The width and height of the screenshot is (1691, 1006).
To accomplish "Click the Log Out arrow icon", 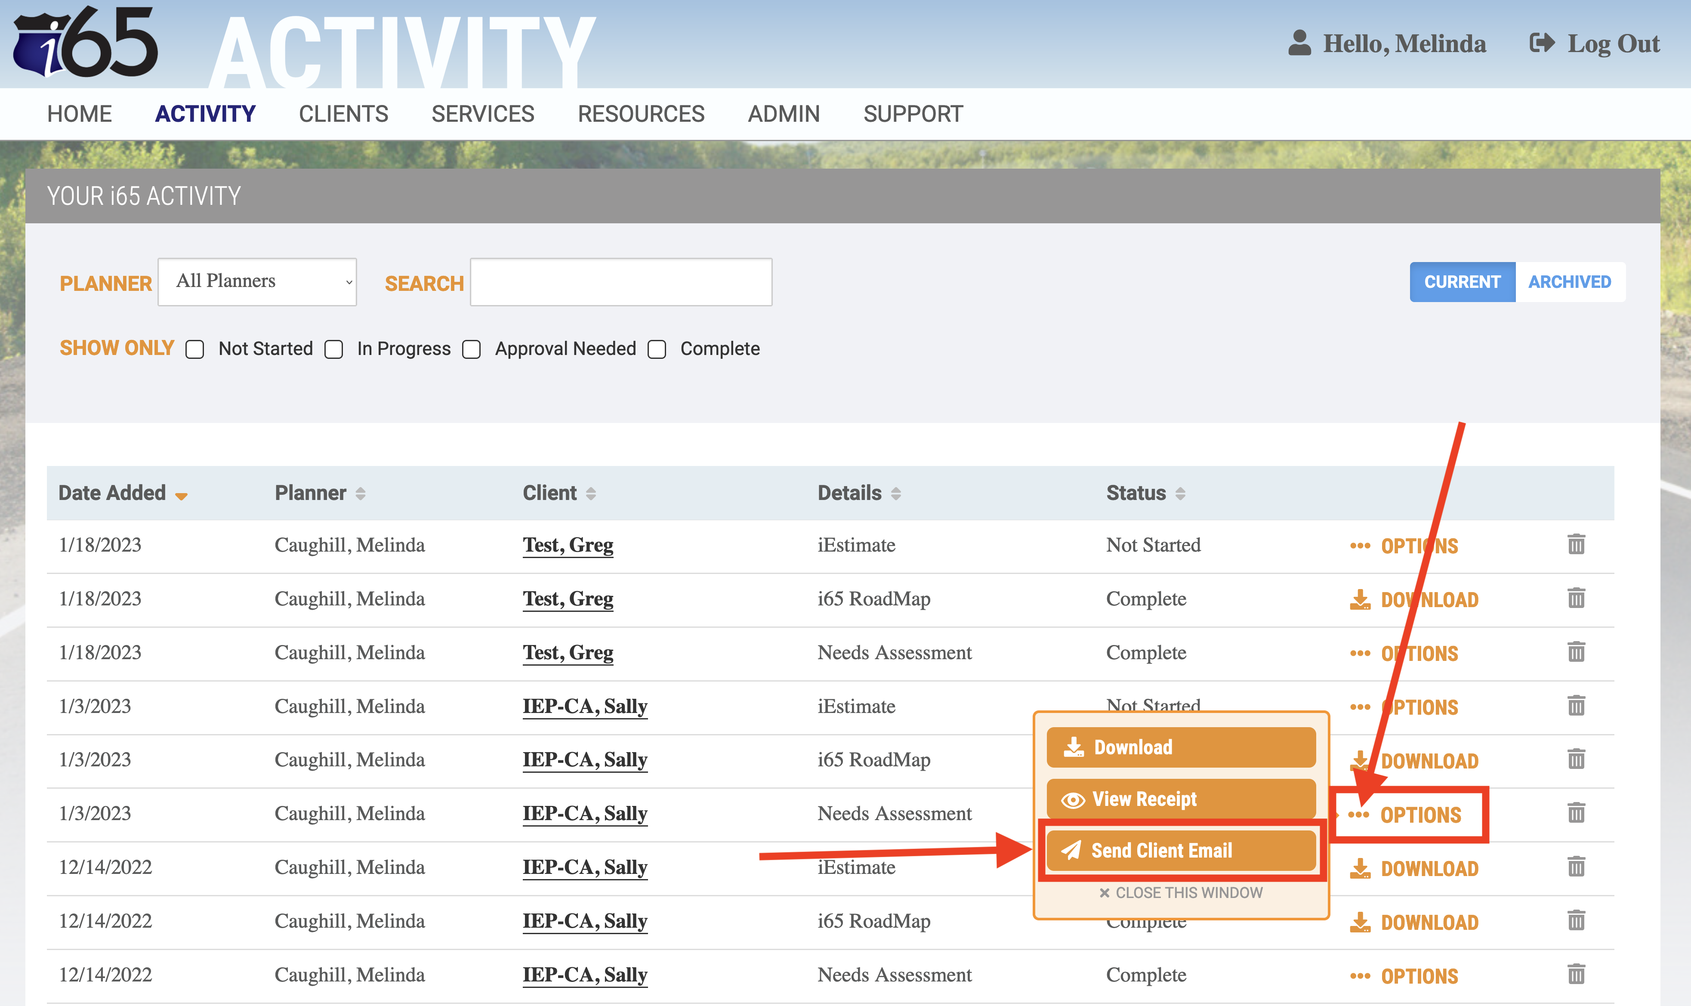I will coord(1542,43).
